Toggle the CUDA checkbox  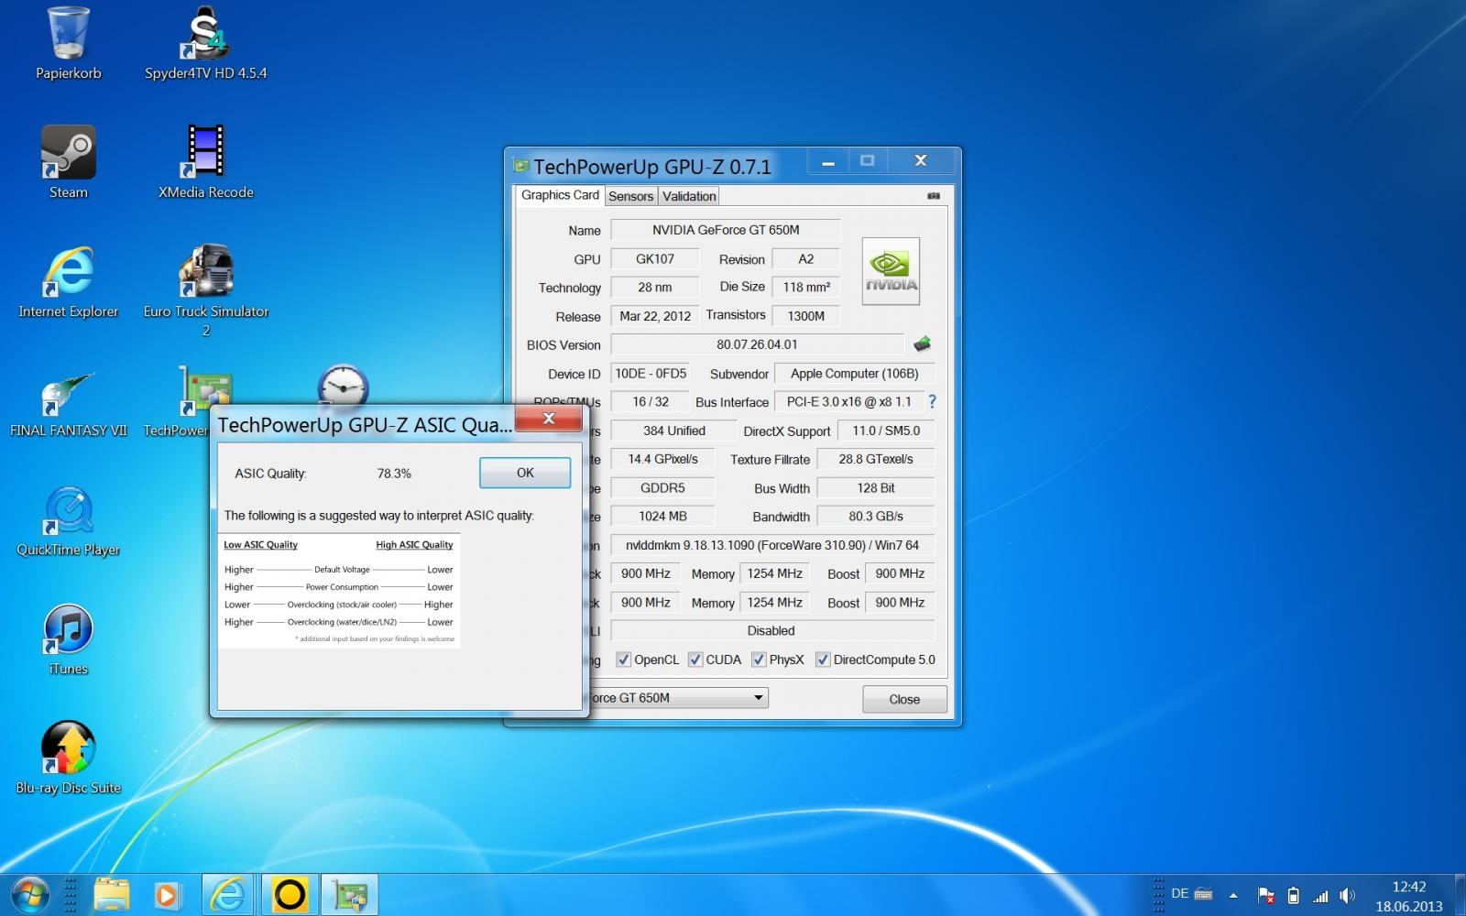tap(695, 660)
